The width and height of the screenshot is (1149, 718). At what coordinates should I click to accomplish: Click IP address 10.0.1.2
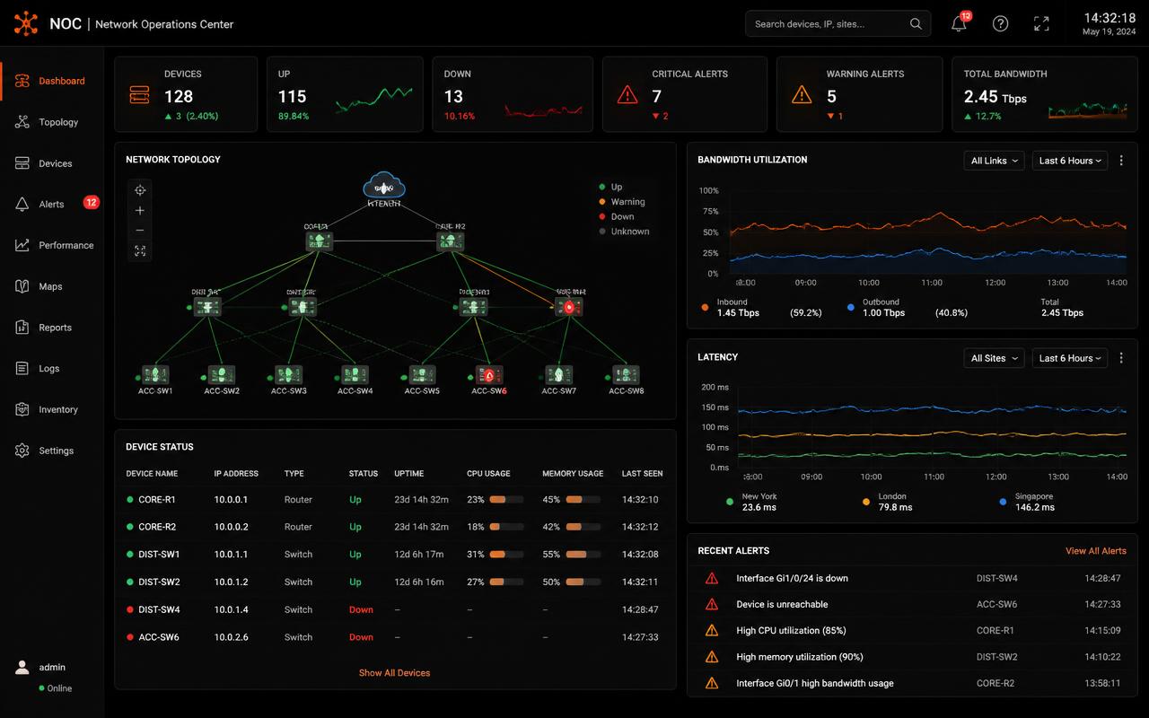coord(231,582)
